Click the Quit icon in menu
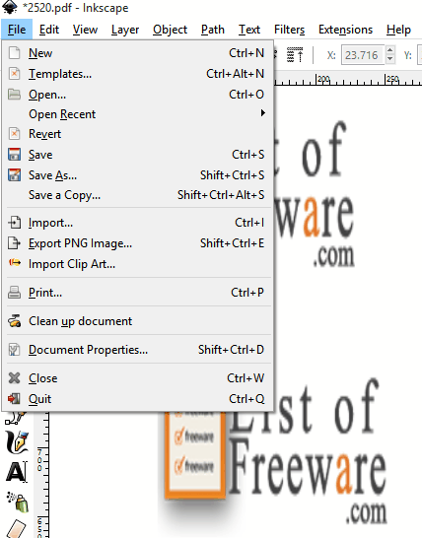Image resolution: width=422 pixels, height=538 pixels. (x=14, y=399)
